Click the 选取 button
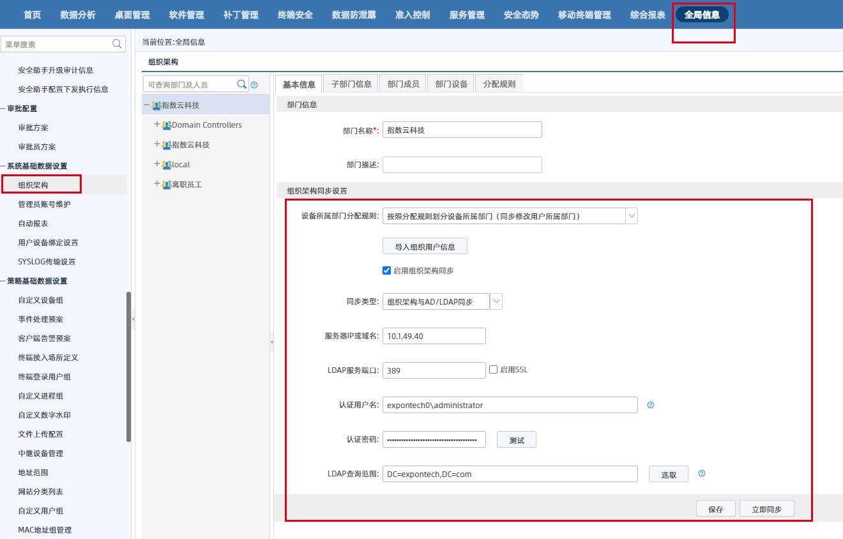This screenshot has width=843, height=539. pyautogui.click(x=669, y=474)
